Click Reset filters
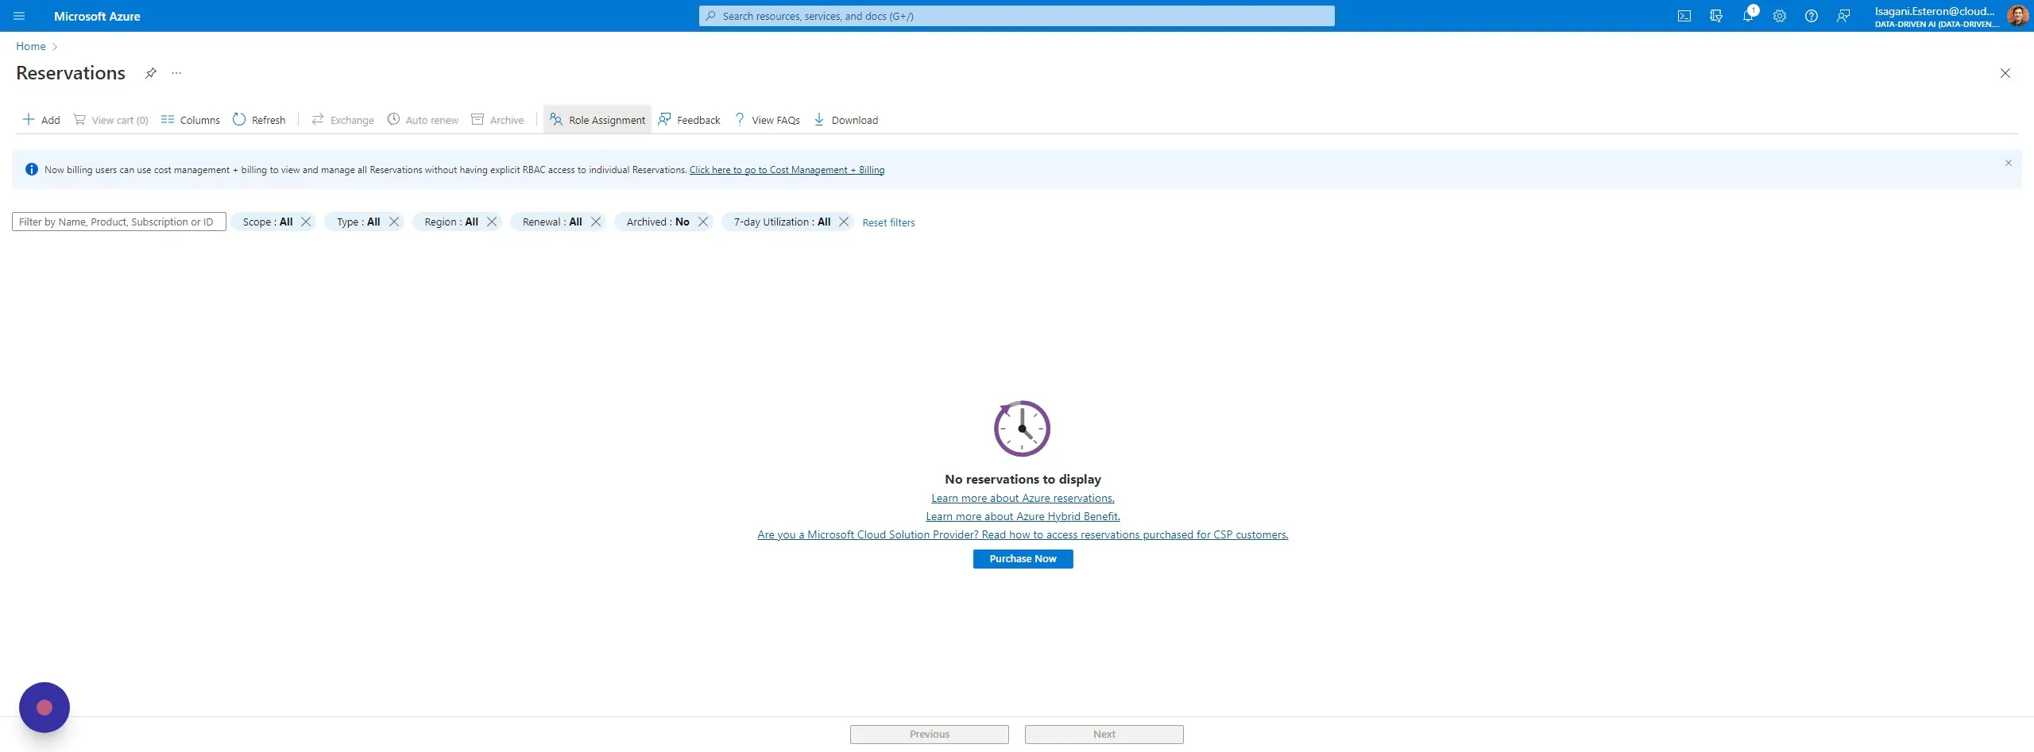Image resolution: width=2034 pixels, height=752 pixels. pyautogui.click(x=888, y=222)
